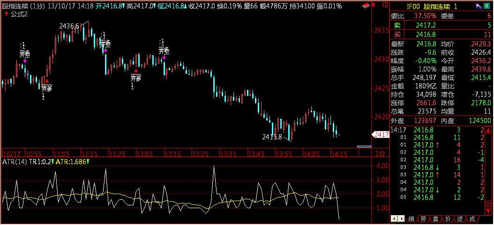Click the 今开 value 2436.2
This screenshot has width=494, height=225.
click(x=481, y=61)
